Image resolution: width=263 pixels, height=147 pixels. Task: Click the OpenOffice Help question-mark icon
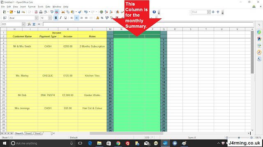154,12
